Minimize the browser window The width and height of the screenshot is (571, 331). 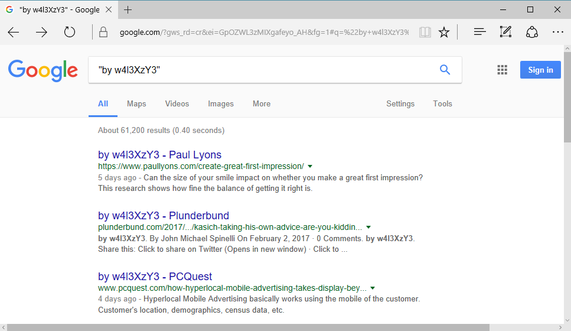point(503,10)
